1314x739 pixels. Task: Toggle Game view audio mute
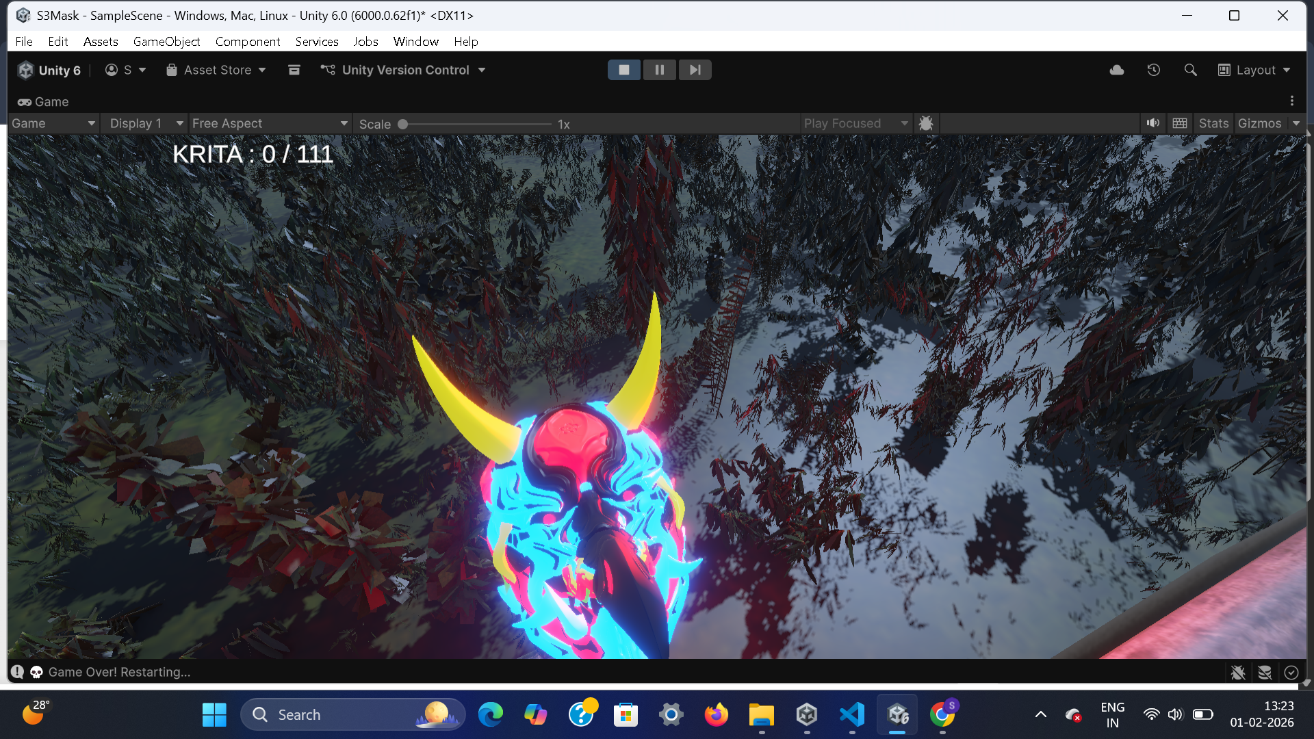1153,123
